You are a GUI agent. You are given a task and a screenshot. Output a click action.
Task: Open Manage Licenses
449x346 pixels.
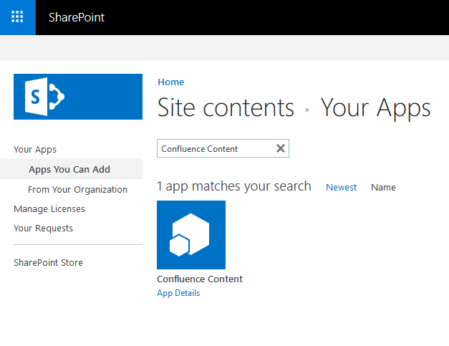49,208
